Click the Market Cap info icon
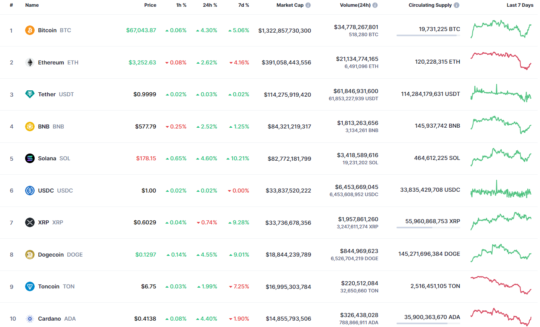This screenshot has height=327, width=540. pyautogui.click(x=308, y=5)
